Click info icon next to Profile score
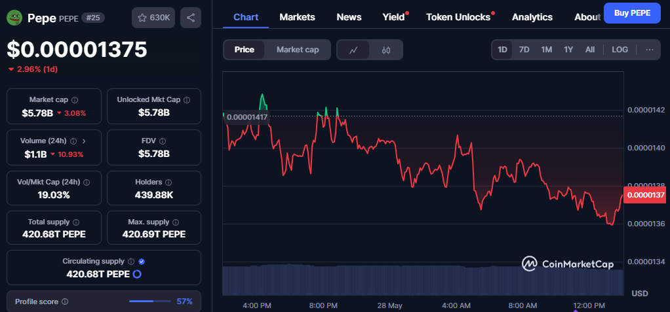Viewport: 670px width, 312px height. (65, 302)
